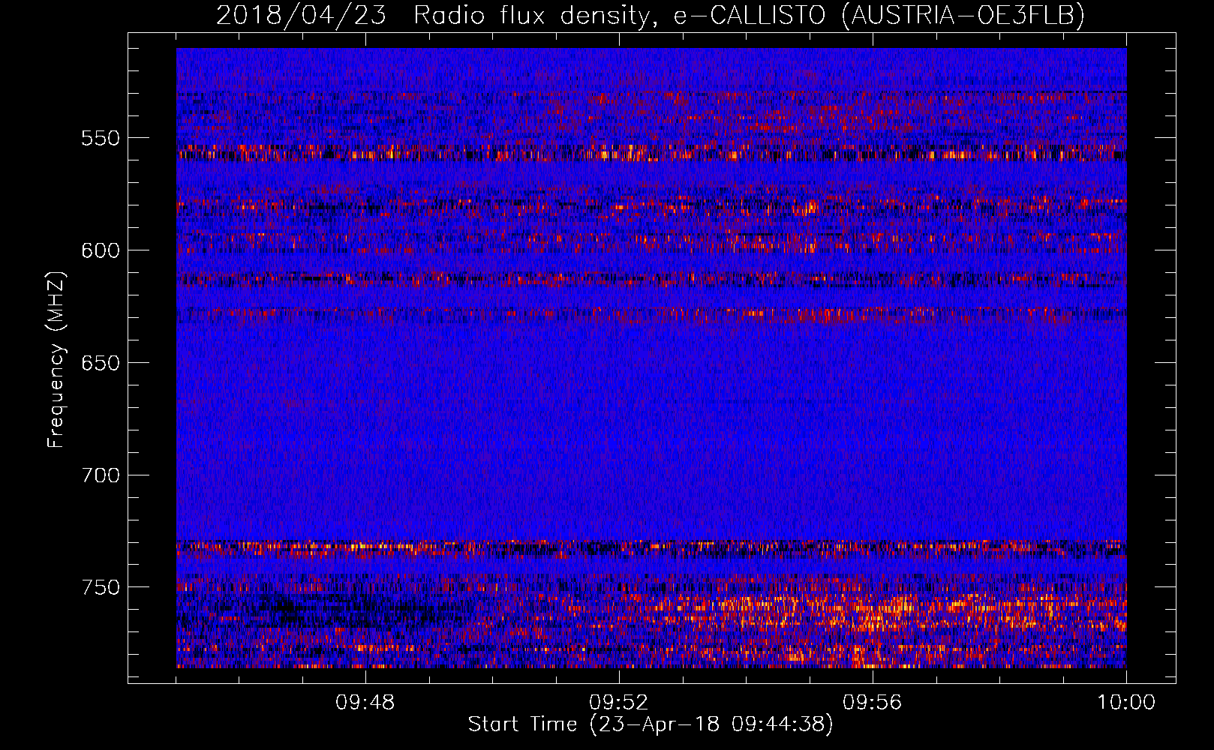The image size is (1214, 750).
Task: Select the 750 frequency axis label
Action: [101, 587]
